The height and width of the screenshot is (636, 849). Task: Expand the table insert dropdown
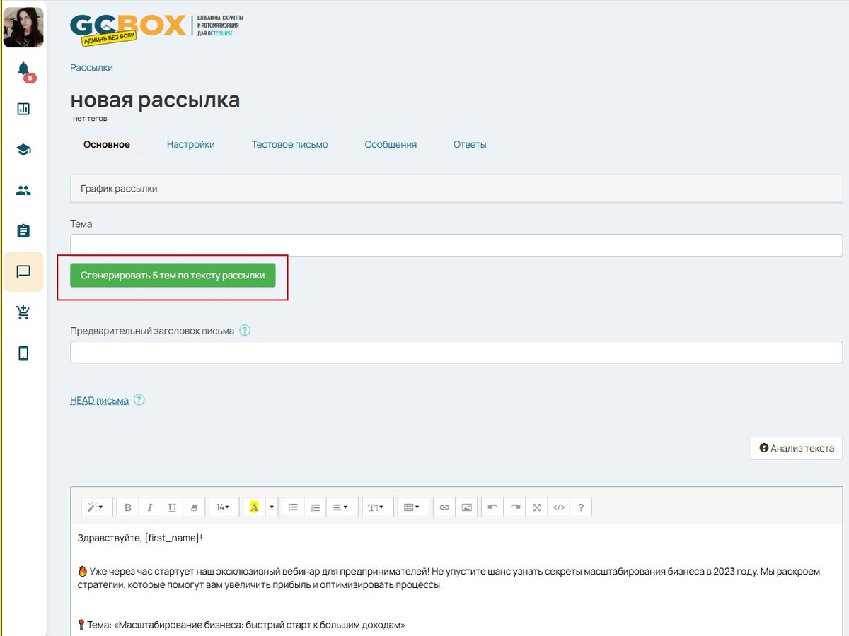[412, 507]
